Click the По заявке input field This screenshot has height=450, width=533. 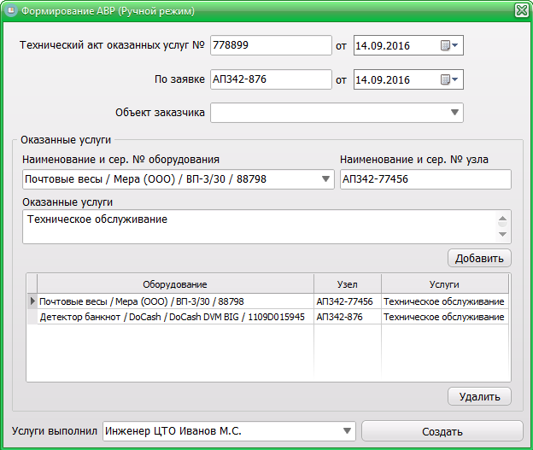[270, 80]
